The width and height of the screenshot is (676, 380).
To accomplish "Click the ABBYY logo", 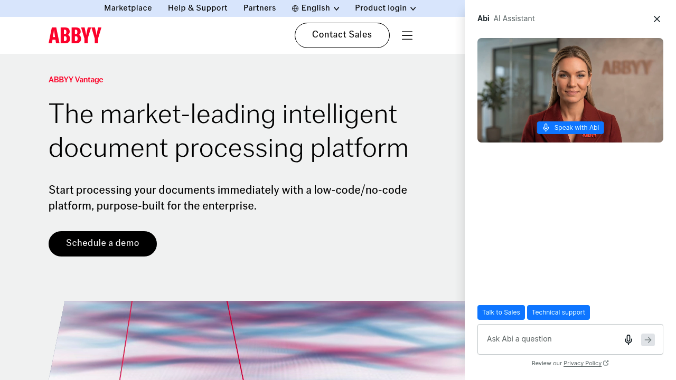I will click(75, 35).
